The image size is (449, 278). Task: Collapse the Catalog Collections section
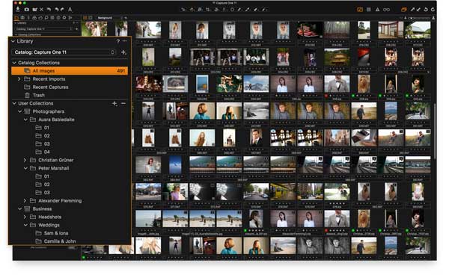[14, 63]
